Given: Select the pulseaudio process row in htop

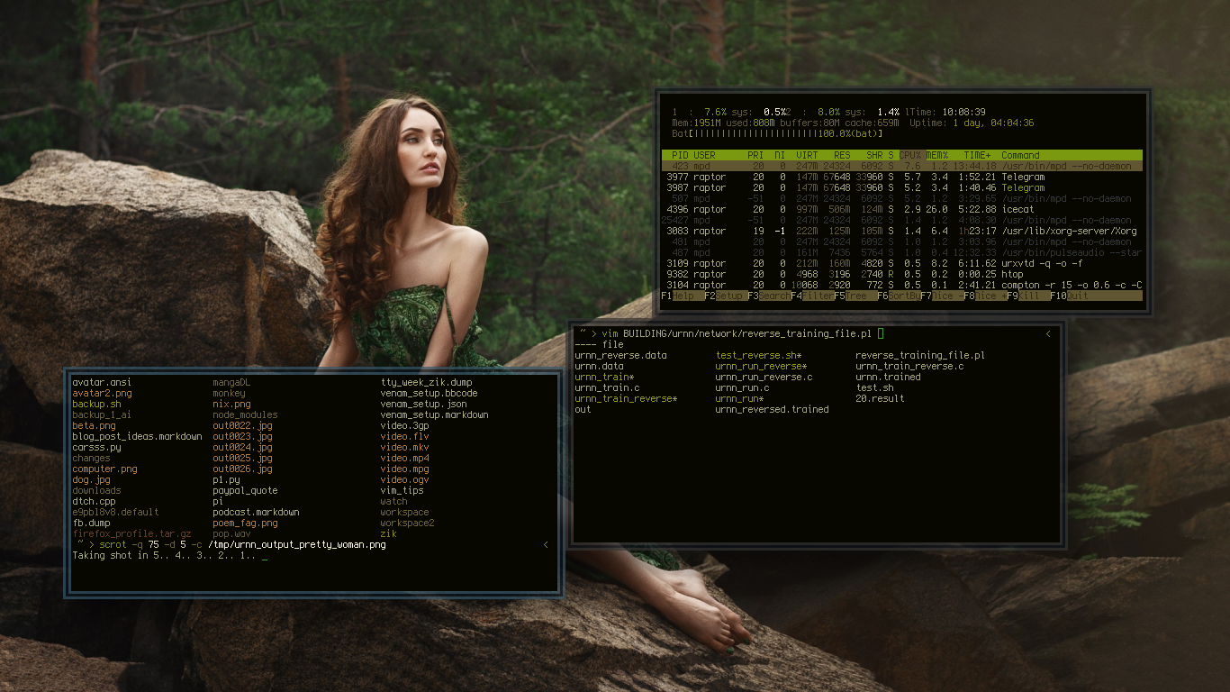Looking at the screenshot, I should [x=901, y=252].
